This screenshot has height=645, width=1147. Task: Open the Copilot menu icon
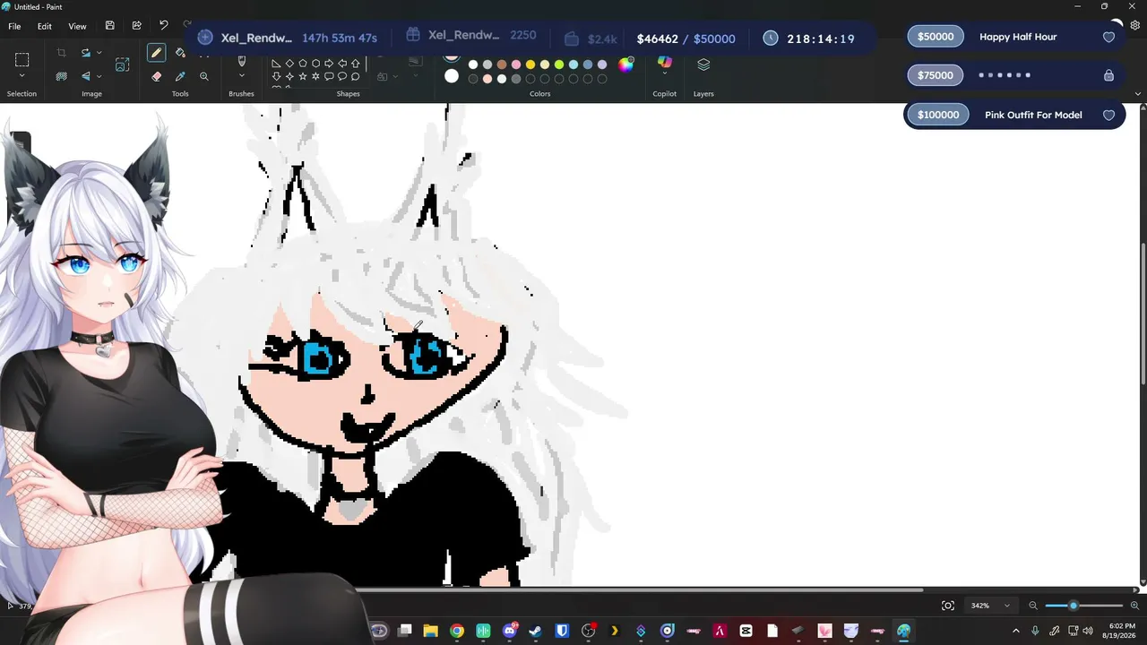point(665,63)
